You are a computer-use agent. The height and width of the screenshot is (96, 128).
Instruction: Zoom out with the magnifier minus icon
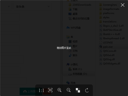(x=69, y=90)
